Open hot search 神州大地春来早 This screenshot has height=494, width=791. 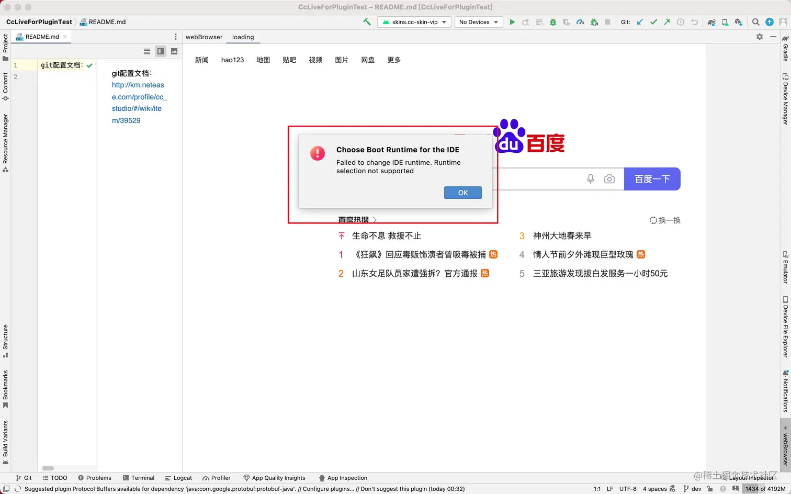coord(562,235)
